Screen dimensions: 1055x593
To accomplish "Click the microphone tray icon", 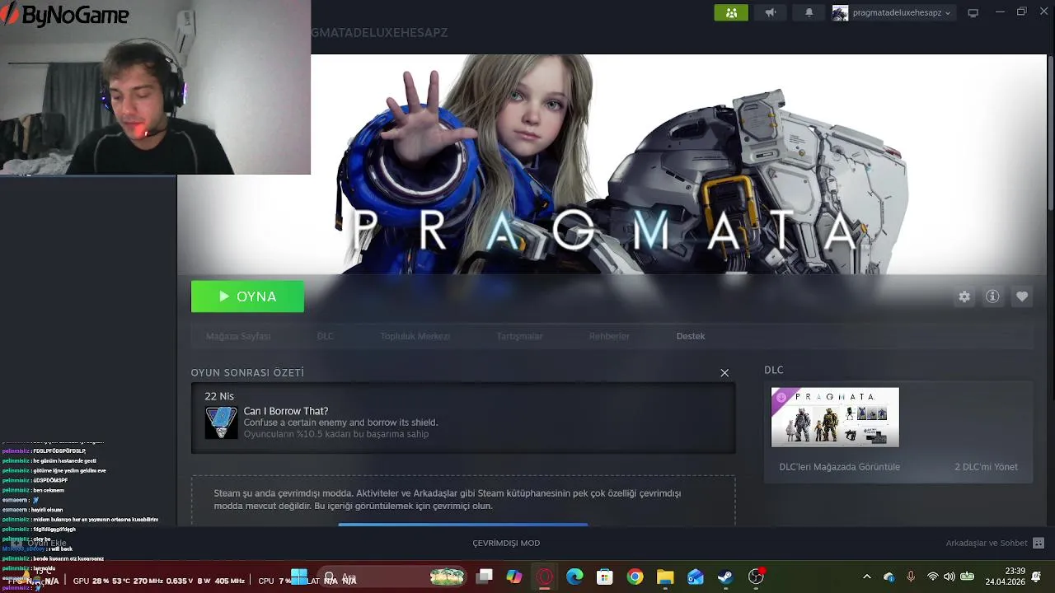I will (911, 577).
